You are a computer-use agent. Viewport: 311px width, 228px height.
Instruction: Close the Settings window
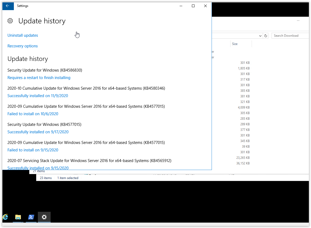point(205,6)
